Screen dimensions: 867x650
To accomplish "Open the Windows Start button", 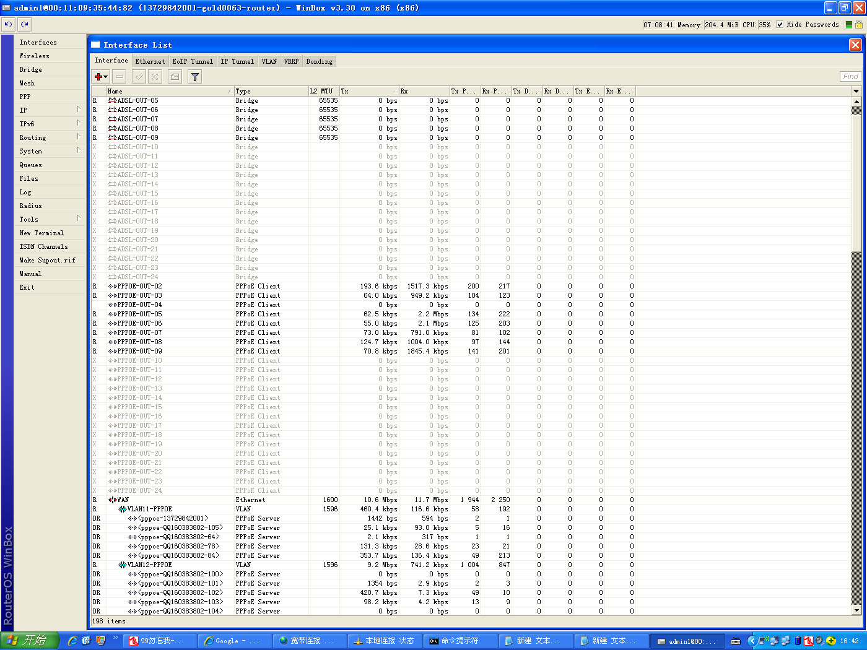I will coord(30,641).
